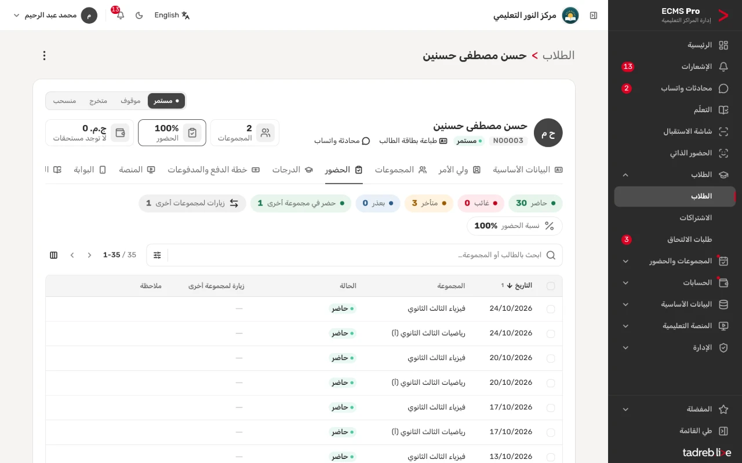The width and height of the screenshot is (742, 463).
Task: Expand البيانات الأساسية sidebar section
Action: (x=675, y=304)
